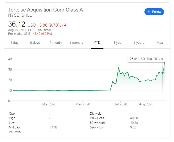174x142 pixels.
Task: Select the 5 days range tab
Action: coord(35,43)
